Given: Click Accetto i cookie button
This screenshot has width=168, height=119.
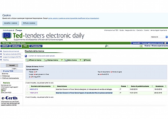Looking at the screenshot, I should click(11, 23).
